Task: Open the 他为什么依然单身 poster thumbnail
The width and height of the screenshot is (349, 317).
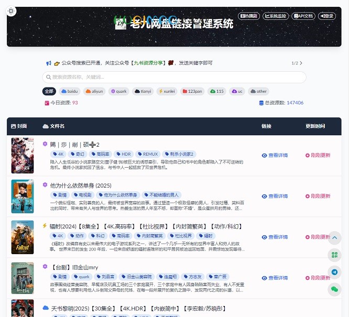Action: tap(23, 196)
